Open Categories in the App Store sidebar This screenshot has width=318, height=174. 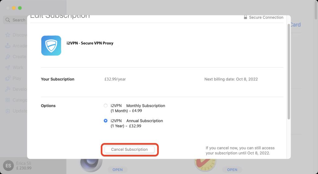tap(16, 100)
